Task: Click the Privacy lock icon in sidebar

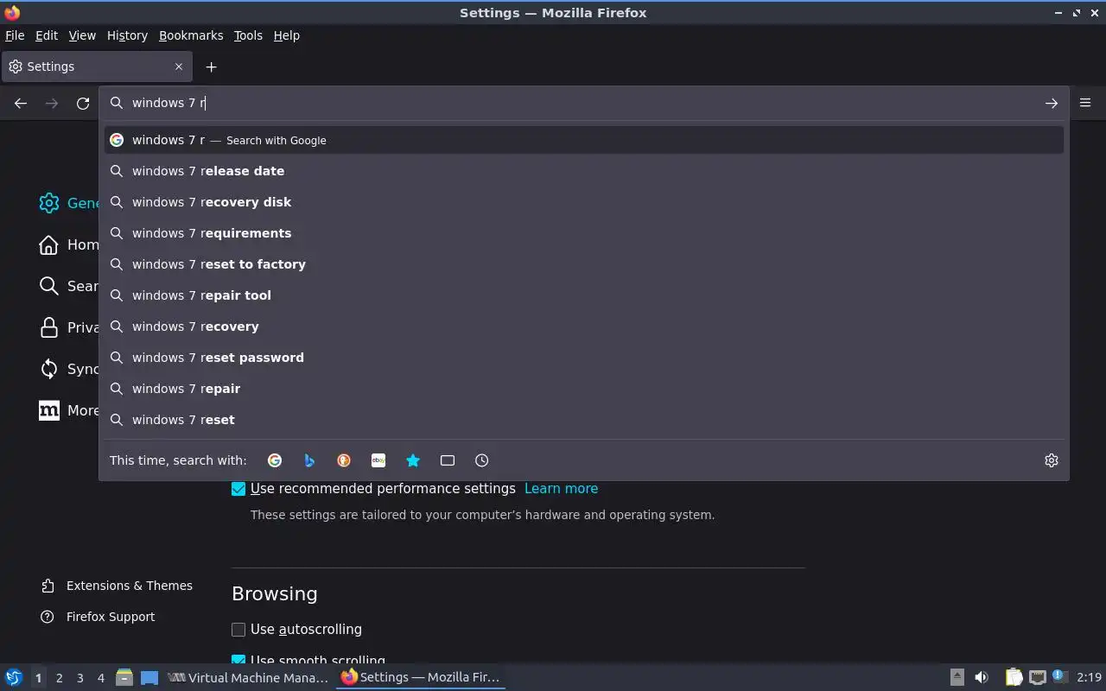Action: pyautogui.click(x=49, y=327)
